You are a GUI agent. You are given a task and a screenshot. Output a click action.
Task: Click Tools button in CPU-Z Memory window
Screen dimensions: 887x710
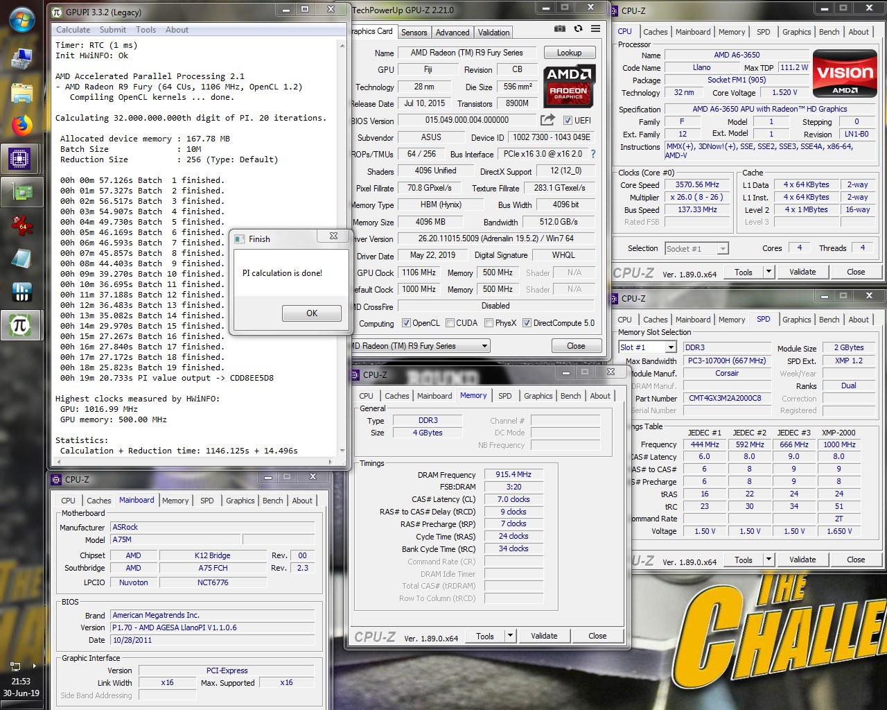point(485,636)
